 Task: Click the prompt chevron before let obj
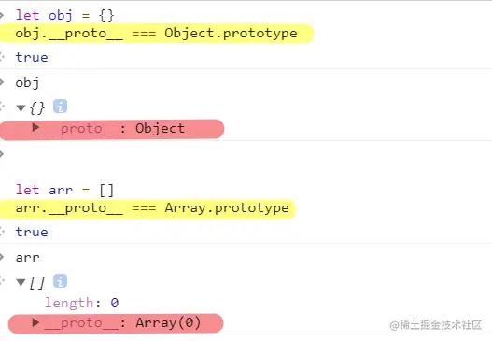pyautogui.click(x=2, y=15)
